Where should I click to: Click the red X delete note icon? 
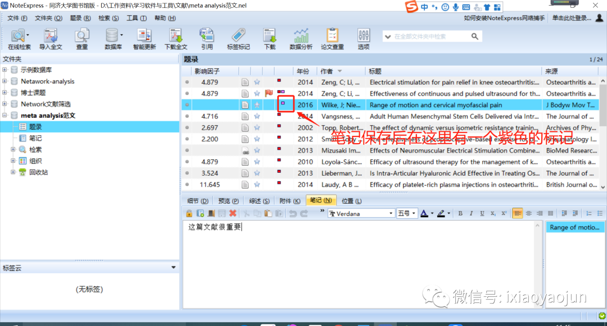coord(233,213)
